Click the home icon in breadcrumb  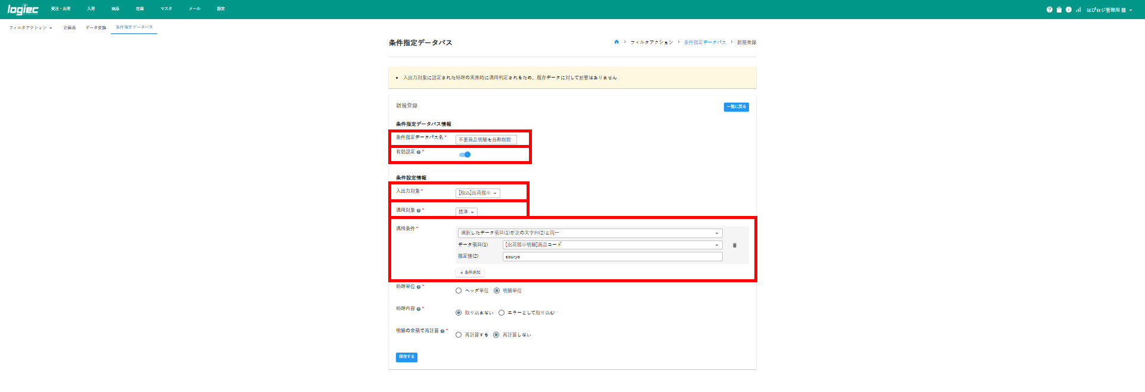(617, 42)
